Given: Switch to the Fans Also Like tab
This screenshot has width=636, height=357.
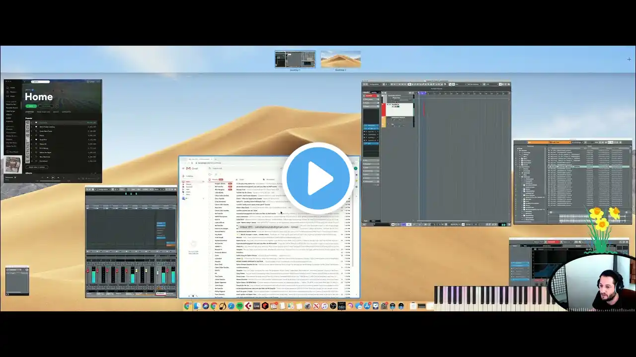Looking at the screenshot, I should click(x=44, y=112).
